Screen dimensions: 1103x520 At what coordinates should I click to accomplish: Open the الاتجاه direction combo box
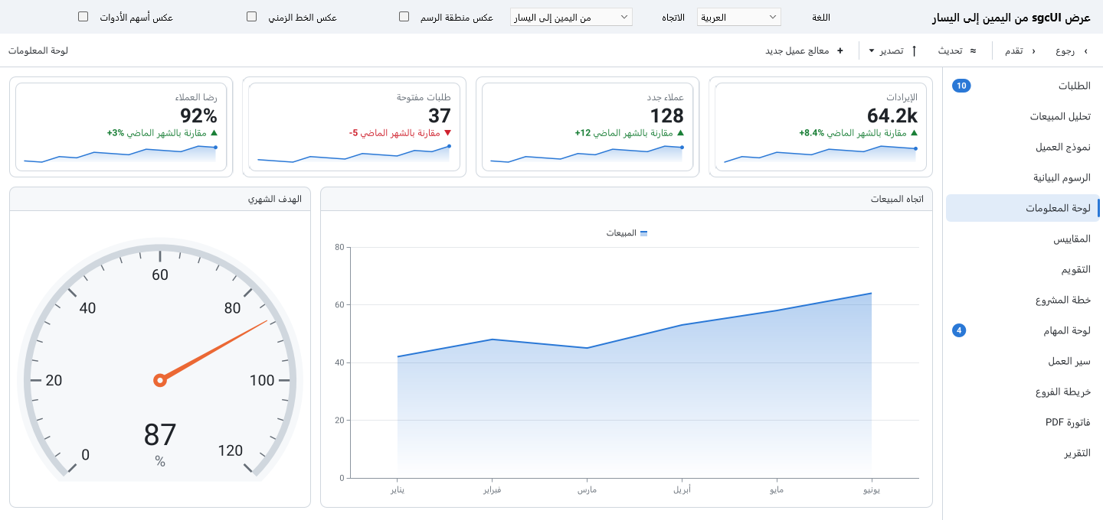571,17
